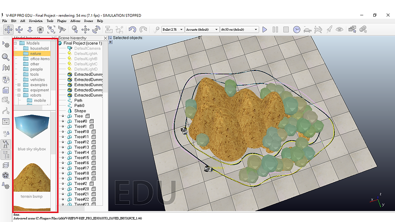Toggle visualization eye icon
This screenshot has width=395, height=222.
click(x=340, y=30)
